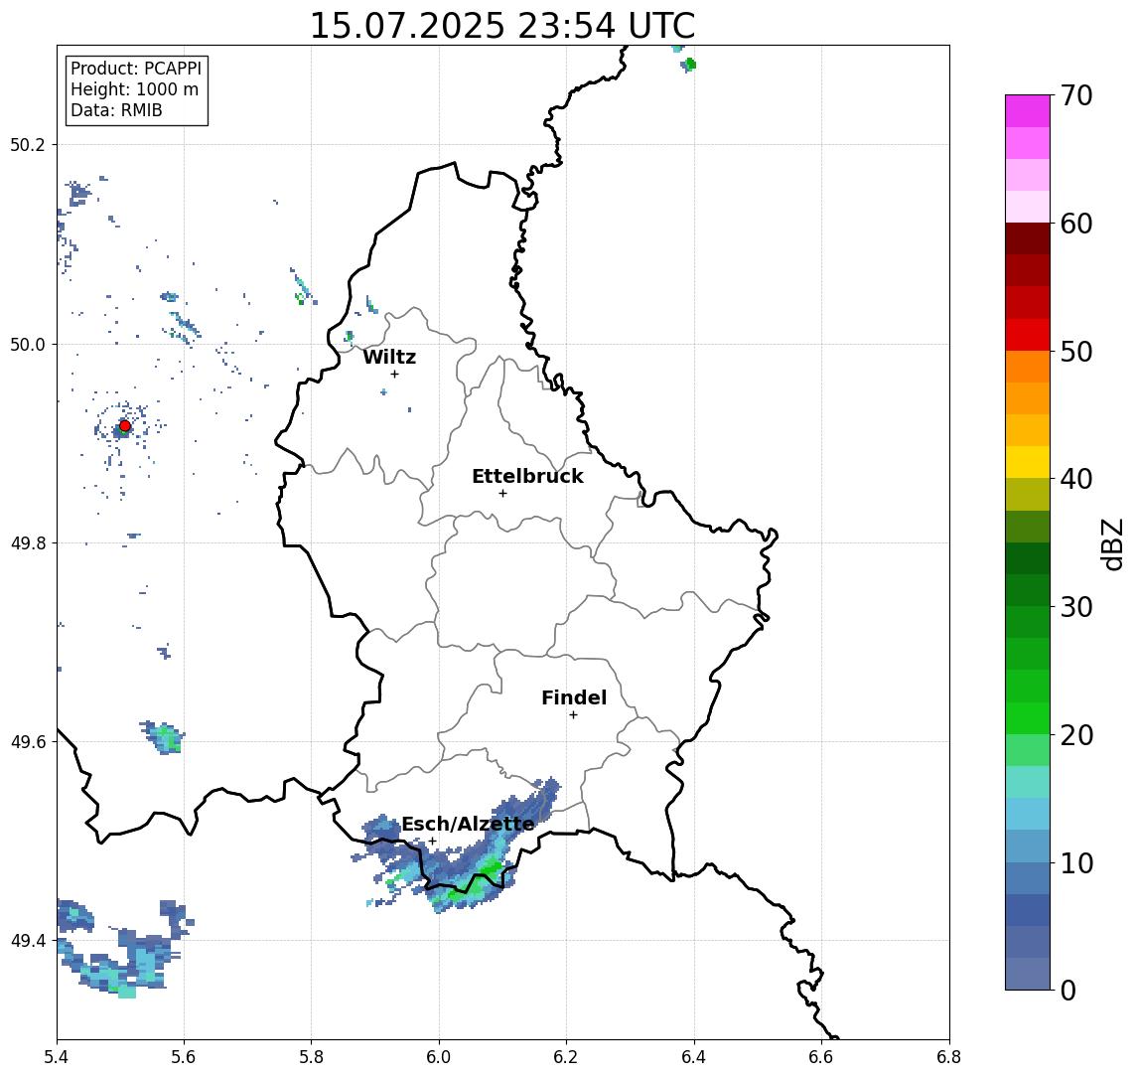
Task: Click the plus marker below Esch/Alzette
Action: 432,842
